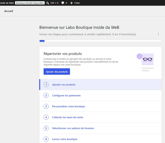Open Collecter les taxes de vente step

click(x=100, y=117)
